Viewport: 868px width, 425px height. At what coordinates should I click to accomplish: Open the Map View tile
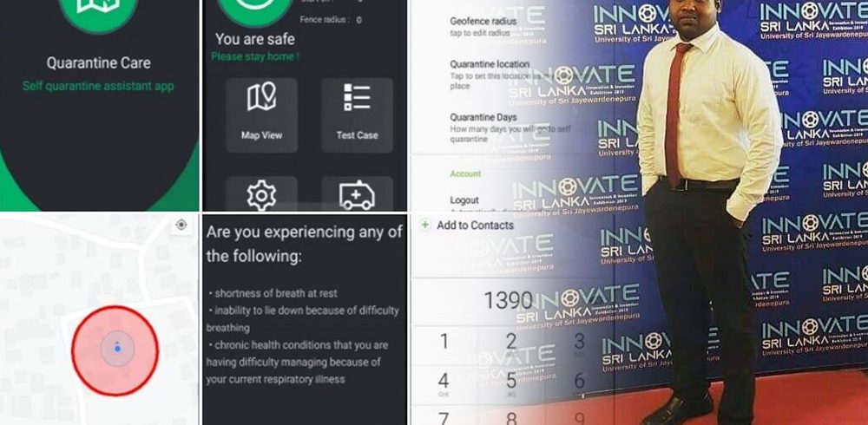(261, 115)
